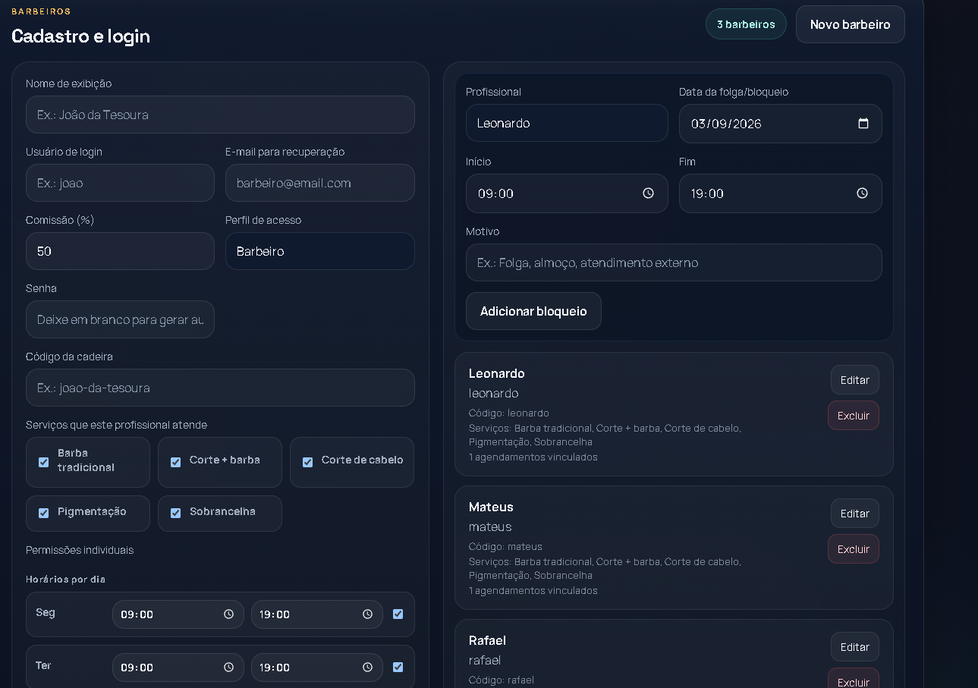Click Leonardo's 1 agendamentos vinculados text
This screenshot has width=978, height=688.
tap(533, 457)
